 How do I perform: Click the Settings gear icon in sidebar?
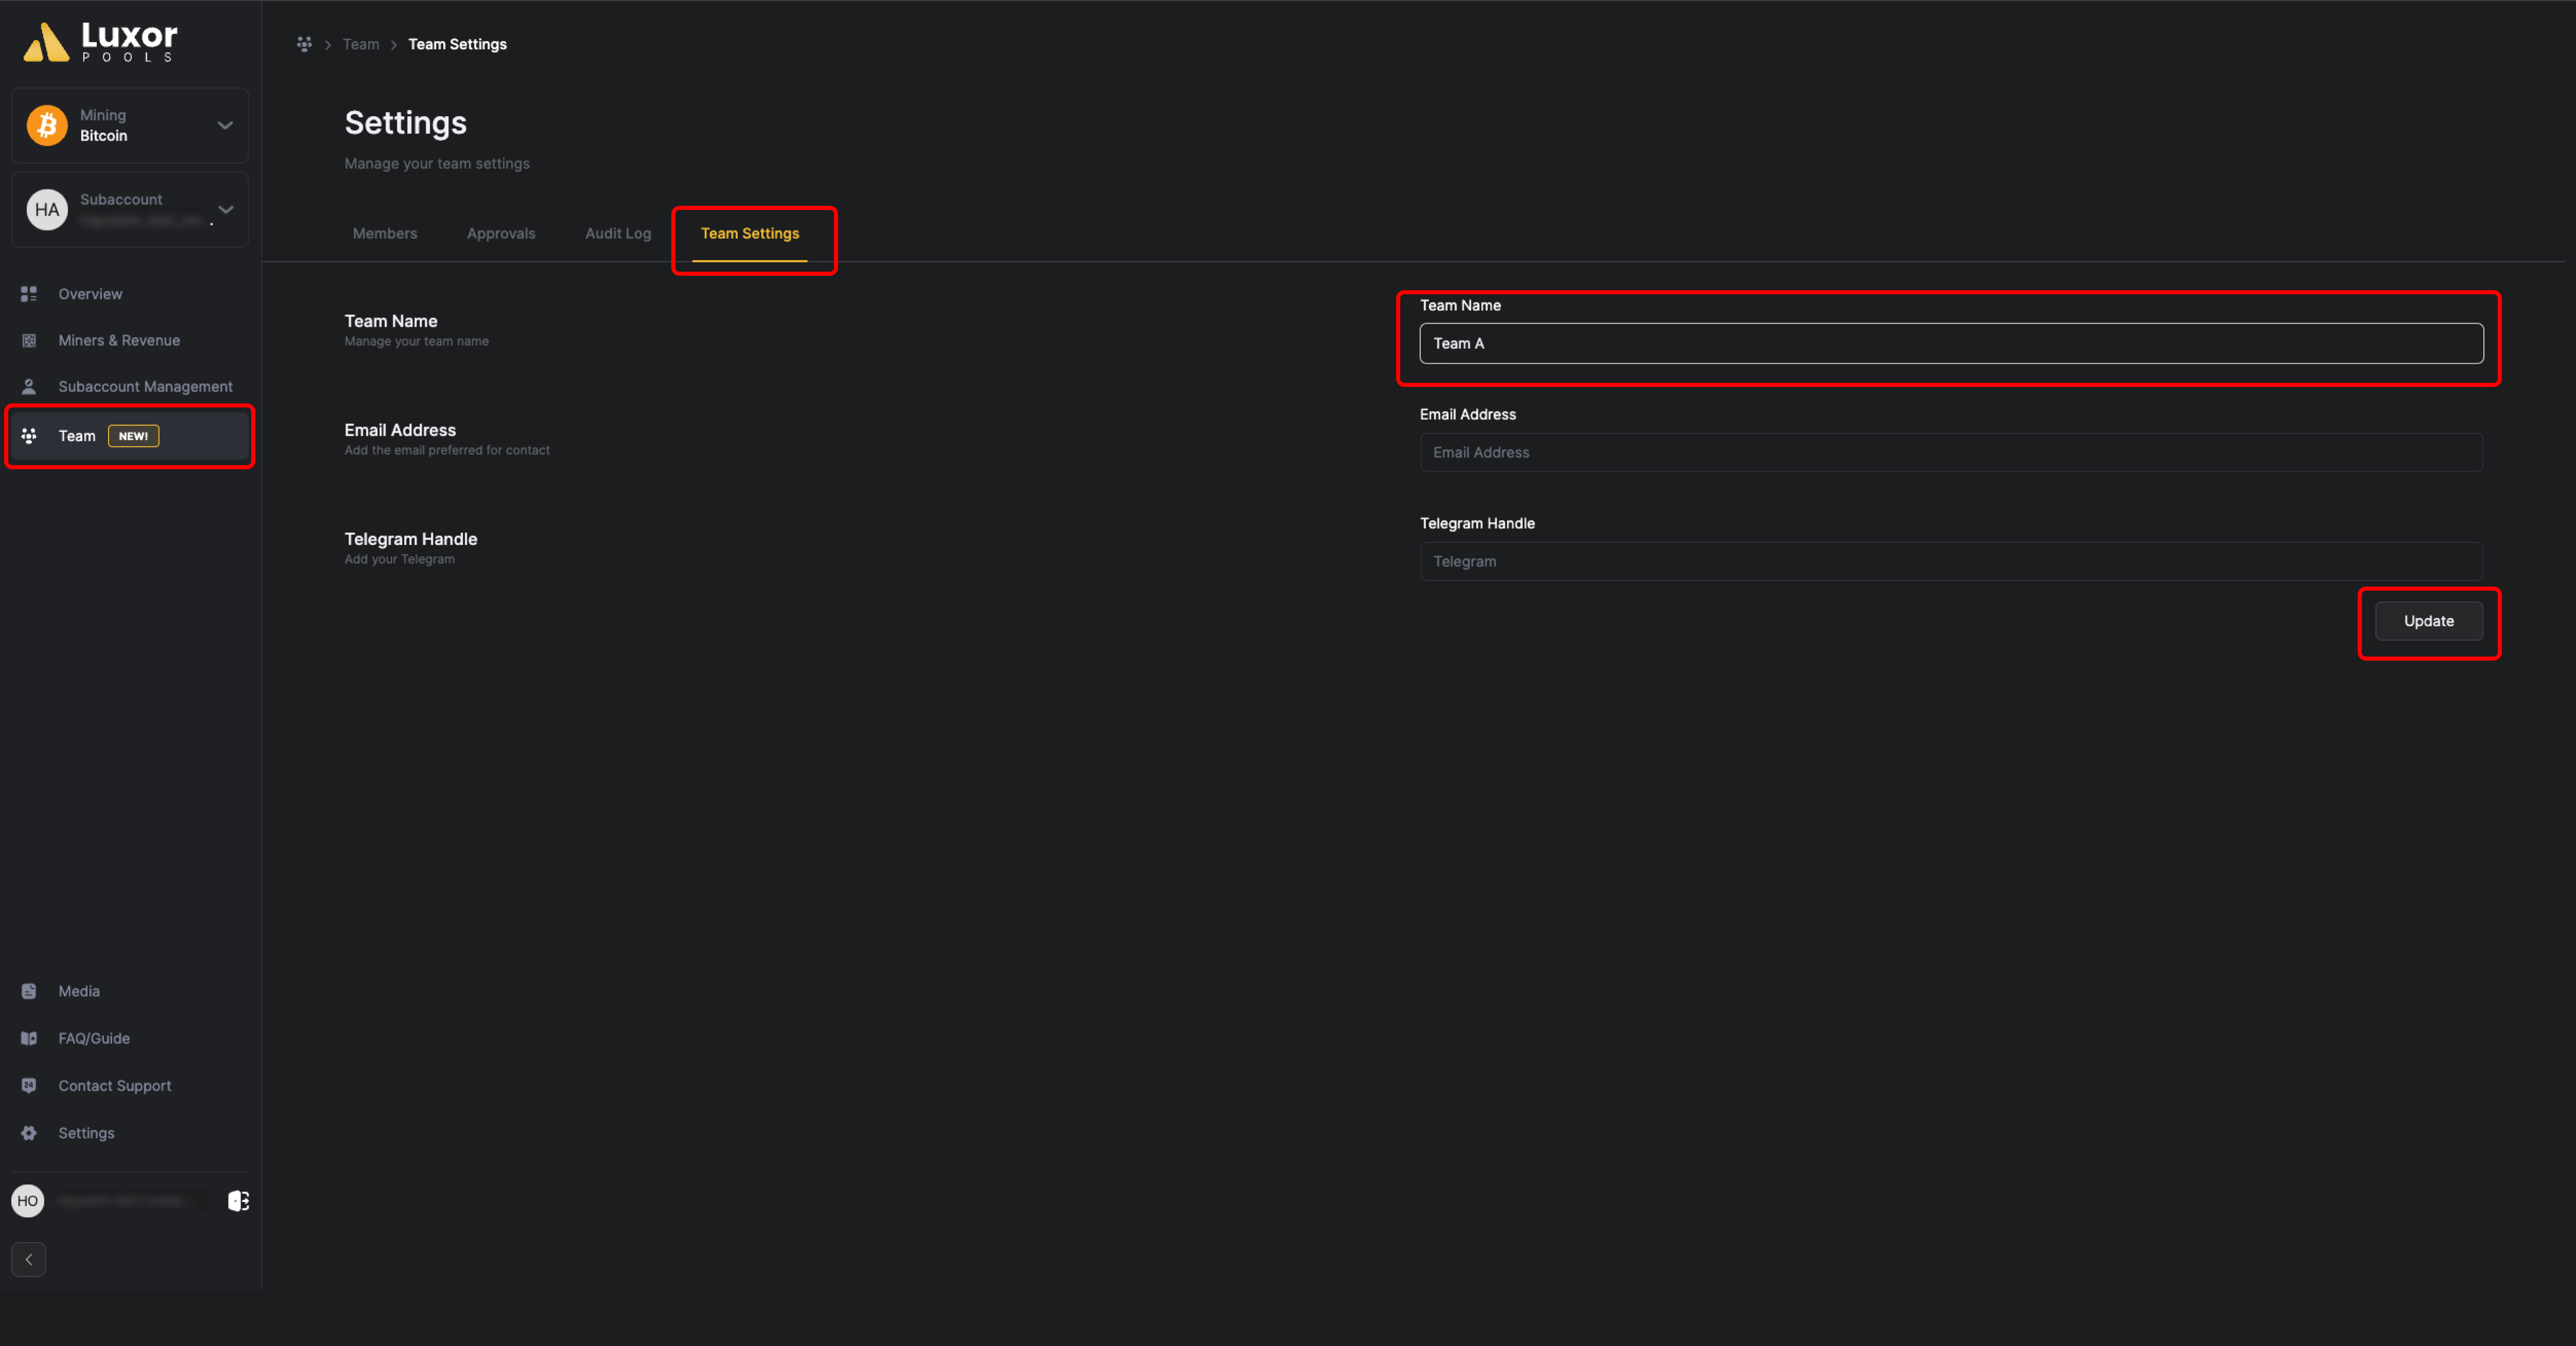pyautogui.click(x=29, y=1133)
